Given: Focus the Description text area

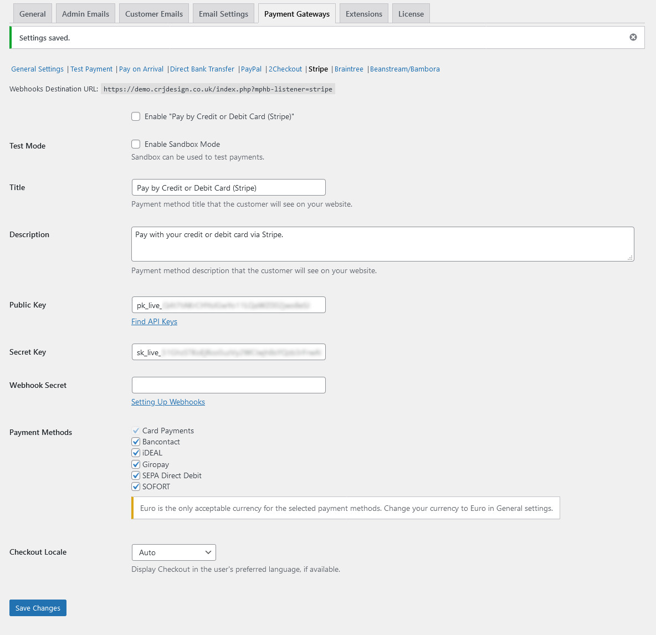Looking at the screenshot, I should 383,244.
